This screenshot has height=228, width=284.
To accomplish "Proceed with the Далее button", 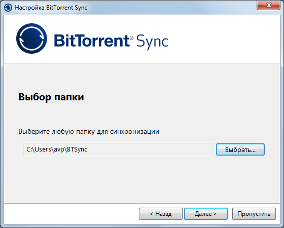I will point(206,214).
